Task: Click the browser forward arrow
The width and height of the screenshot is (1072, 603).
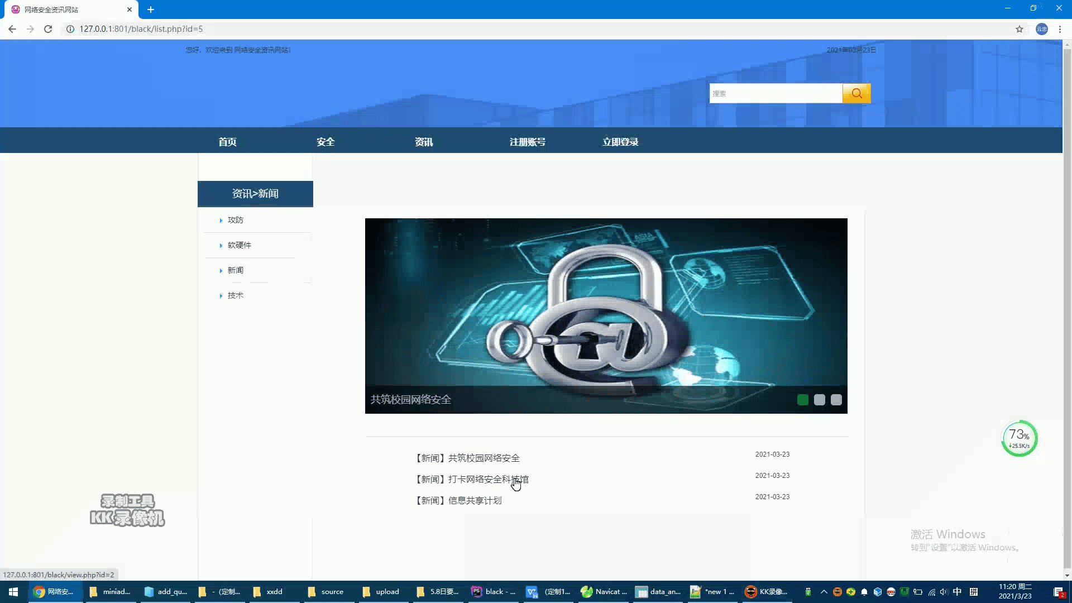Action: tap(30, 29)
